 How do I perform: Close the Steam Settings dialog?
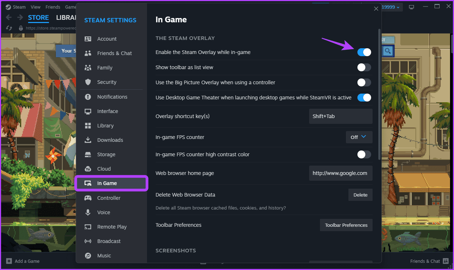point(376,9)
